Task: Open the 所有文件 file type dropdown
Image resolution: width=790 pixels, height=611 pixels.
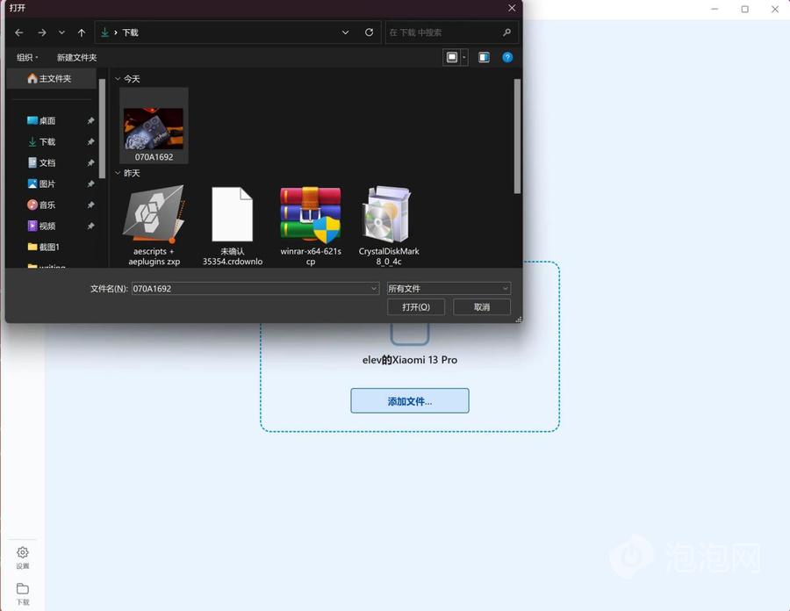Action: (449, 288)
